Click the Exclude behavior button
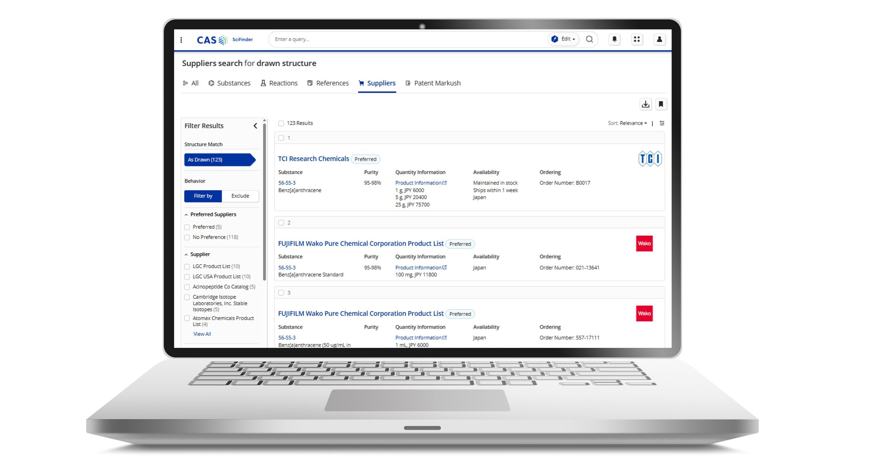The width and height of the screenshot is (881, 469). pyautogui.click(x=240, y=196)
